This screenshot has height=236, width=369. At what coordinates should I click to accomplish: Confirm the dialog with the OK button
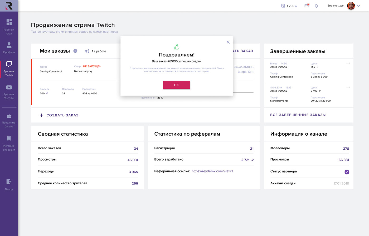(x=177, y=85)
